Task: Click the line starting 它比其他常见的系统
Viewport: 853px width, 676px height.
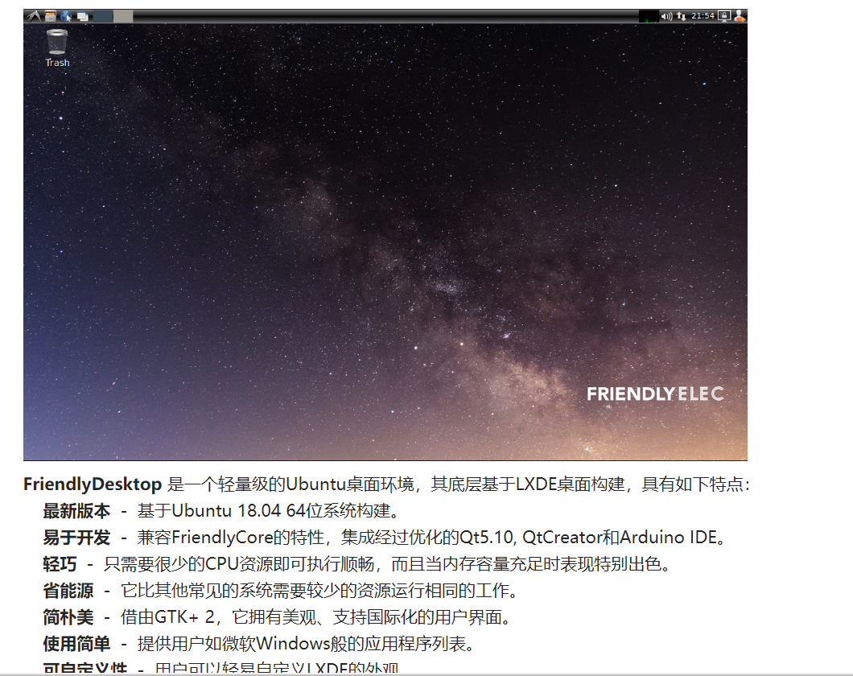Action: tap(319, 591)
